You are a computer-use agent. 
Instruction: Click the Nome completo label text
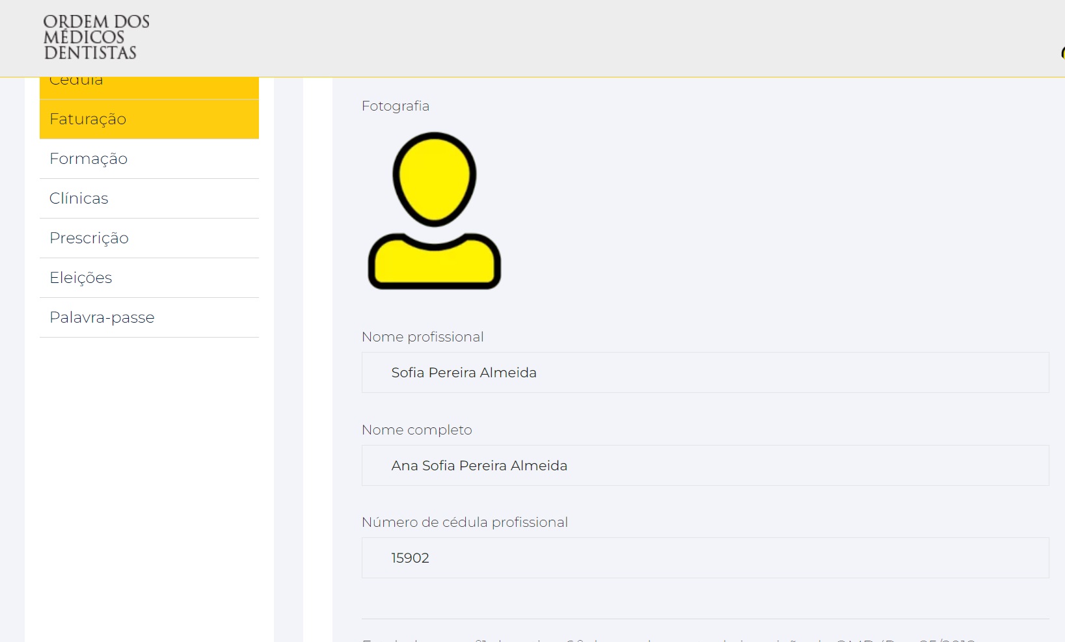point(416,430)
